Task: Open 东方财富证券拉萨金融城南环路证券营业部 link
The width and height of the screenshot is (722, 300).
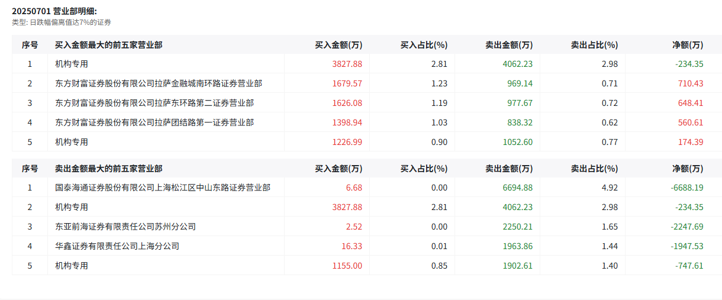Action: [x=159, y=83]
